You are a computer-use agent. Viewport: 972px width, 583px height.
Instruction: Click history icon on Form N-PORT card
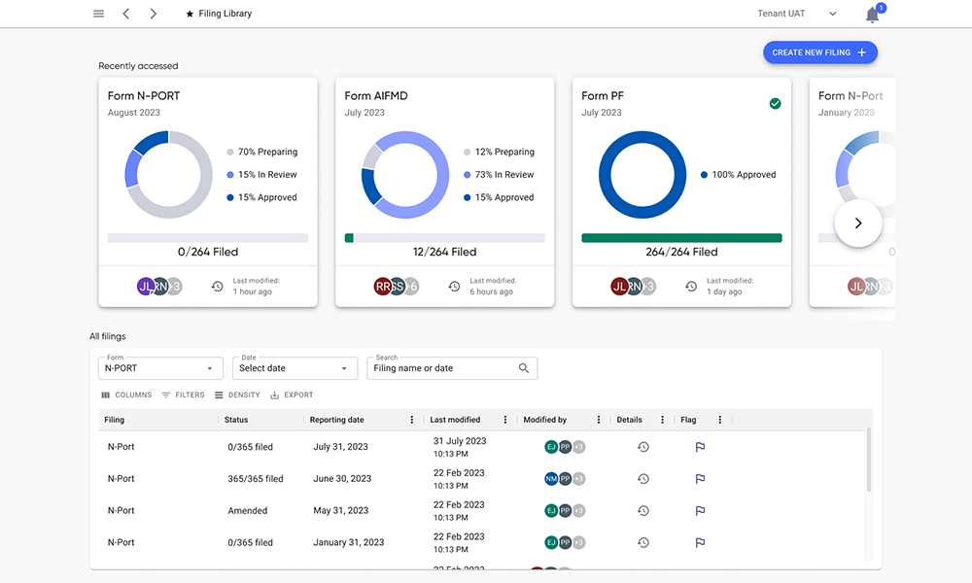pyautogui.click(x=217, y=287)
